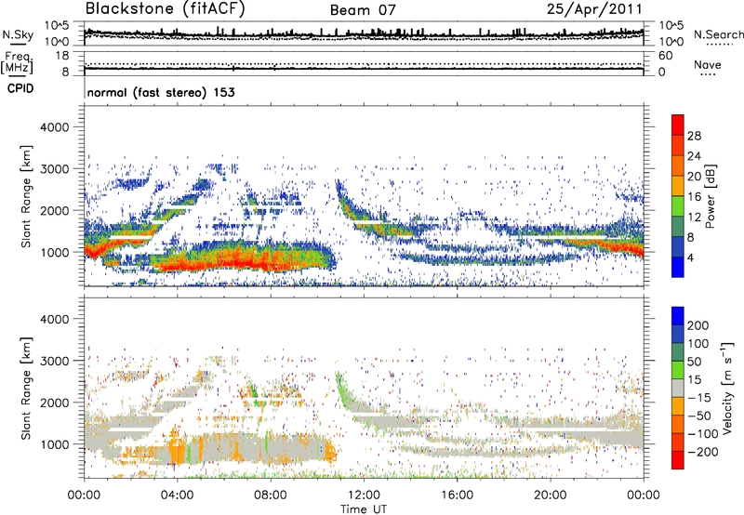Screen dimensions: 744x515
Task: Click "normal (fast stereo) 153" mode text
Action: click(161, 92)
